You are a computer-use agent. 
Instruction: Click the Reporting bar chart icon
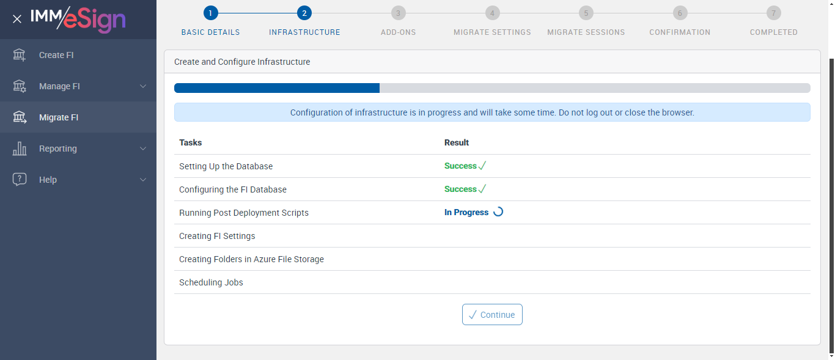tap(20, 149)
